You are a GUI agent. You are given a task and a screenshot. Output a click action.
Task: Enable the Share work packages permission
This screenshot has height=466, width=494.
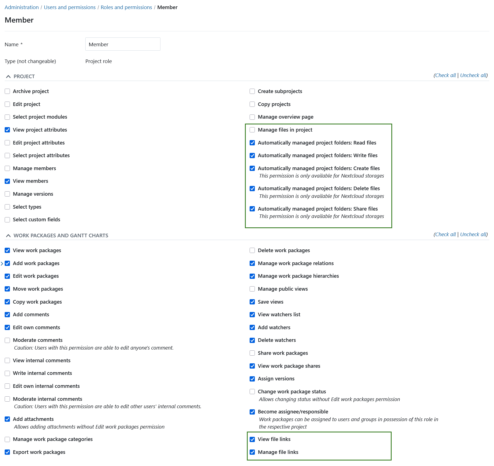252,353
